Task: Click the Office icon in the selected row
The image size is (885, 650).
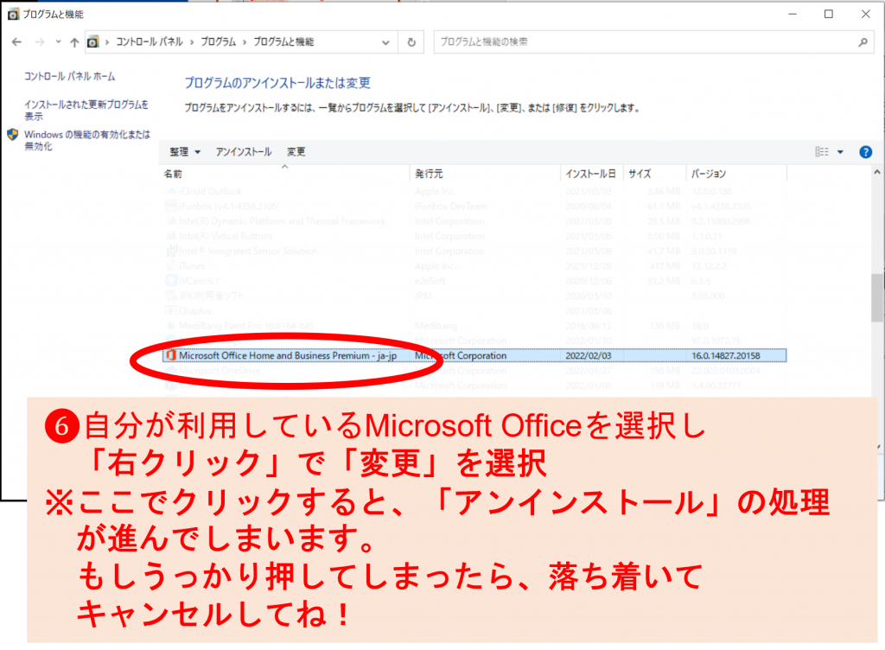Action: click(170, 355)
